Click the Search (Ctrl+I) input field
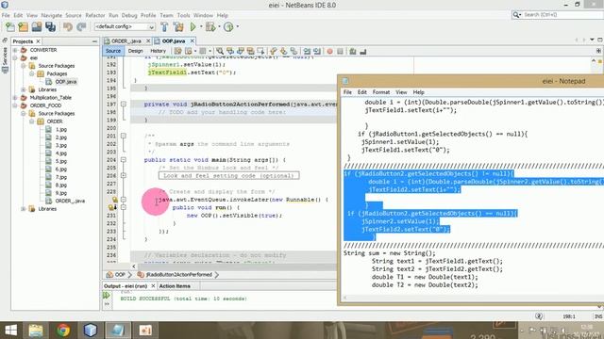Image resolution: width=604 pixels, height=339 pixels. pos(561,15)
